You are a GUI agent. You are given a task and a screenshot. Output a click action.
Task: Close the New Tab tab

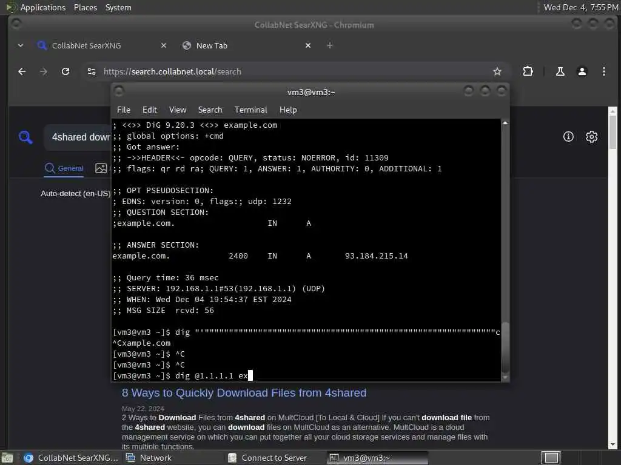coord(307,45)
